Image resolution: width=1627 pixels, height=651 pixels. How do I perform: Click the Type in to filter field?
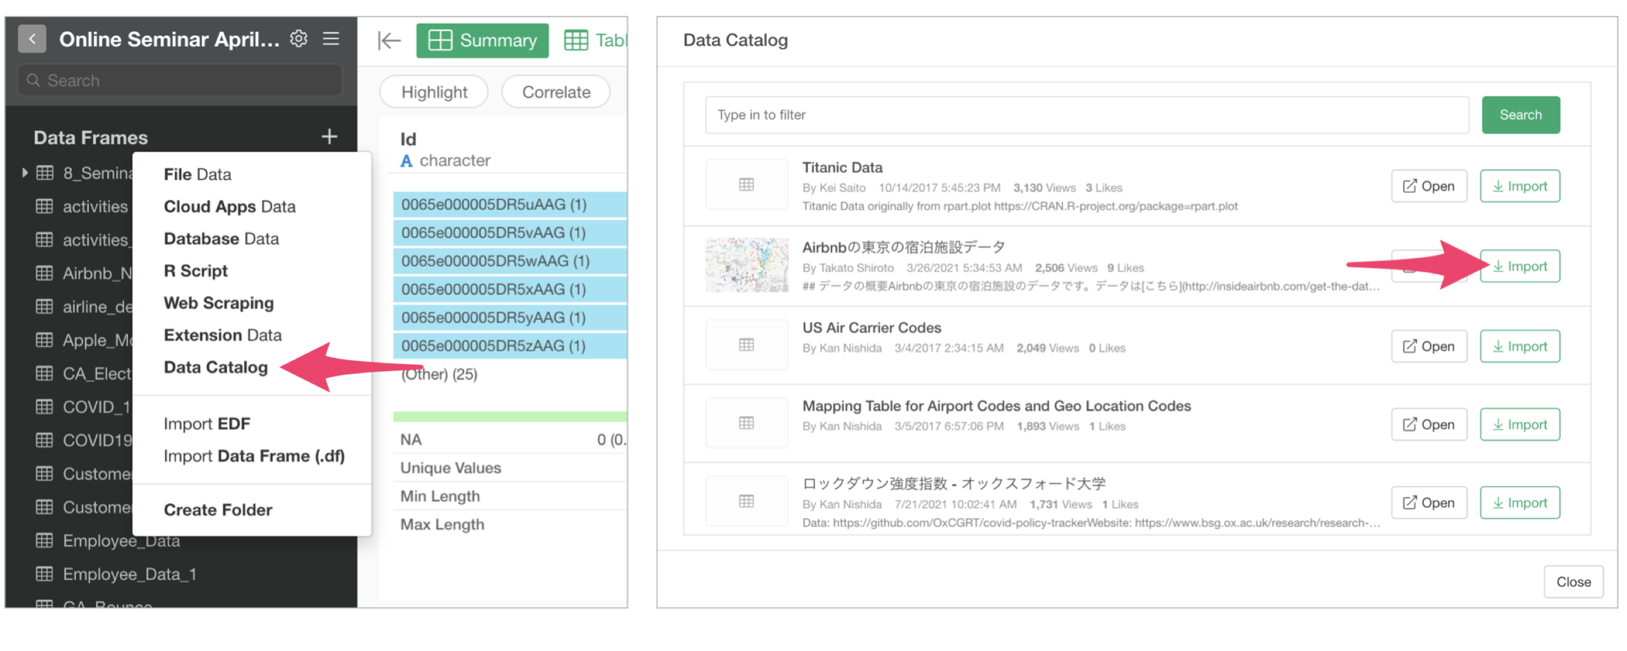[x=1086, y=115]
